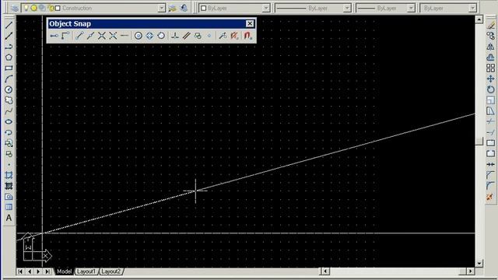Select the Circle tool
The height and width of the screenshot is (280, 498).
click(x=9, y=89)
